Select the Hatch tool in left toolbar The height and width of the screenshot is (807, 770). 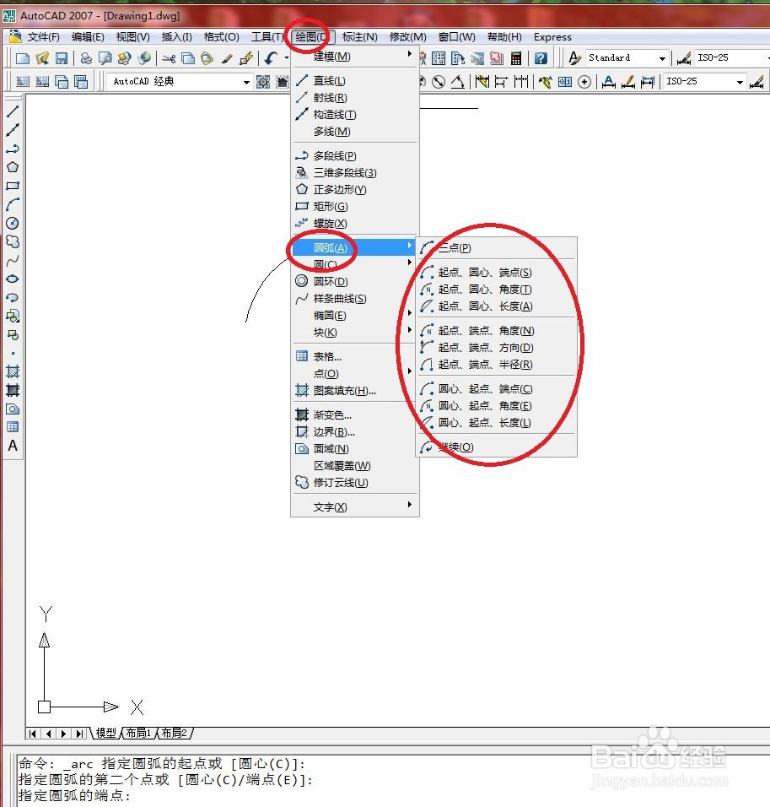13,371
